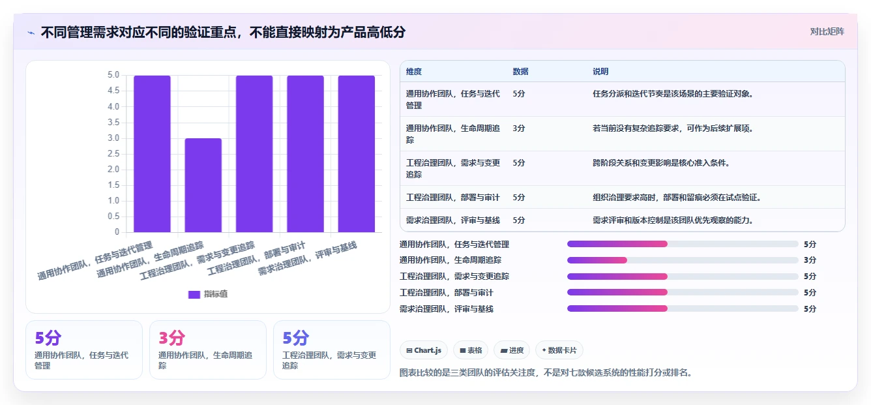Click the 对比矩阵 label

[x=827, y=31]
